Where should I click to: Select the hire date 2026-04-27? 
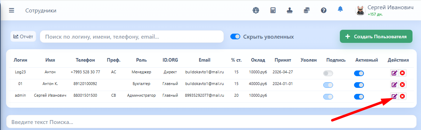[x=283, y=72]
